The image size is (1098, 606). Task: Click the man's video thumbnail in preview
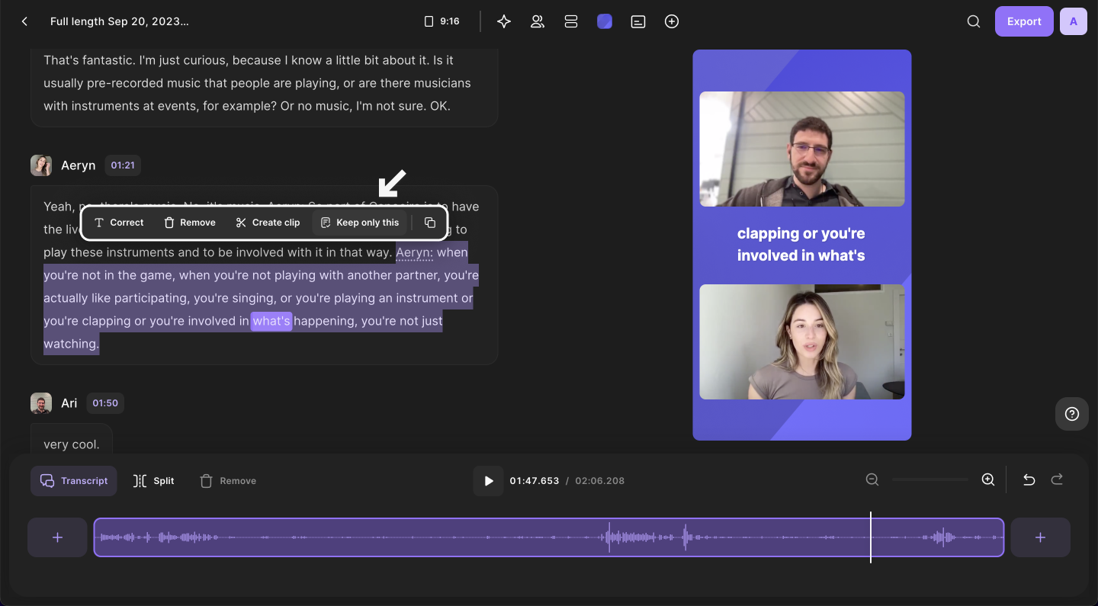pyautogui.click(x=802, y=149)
